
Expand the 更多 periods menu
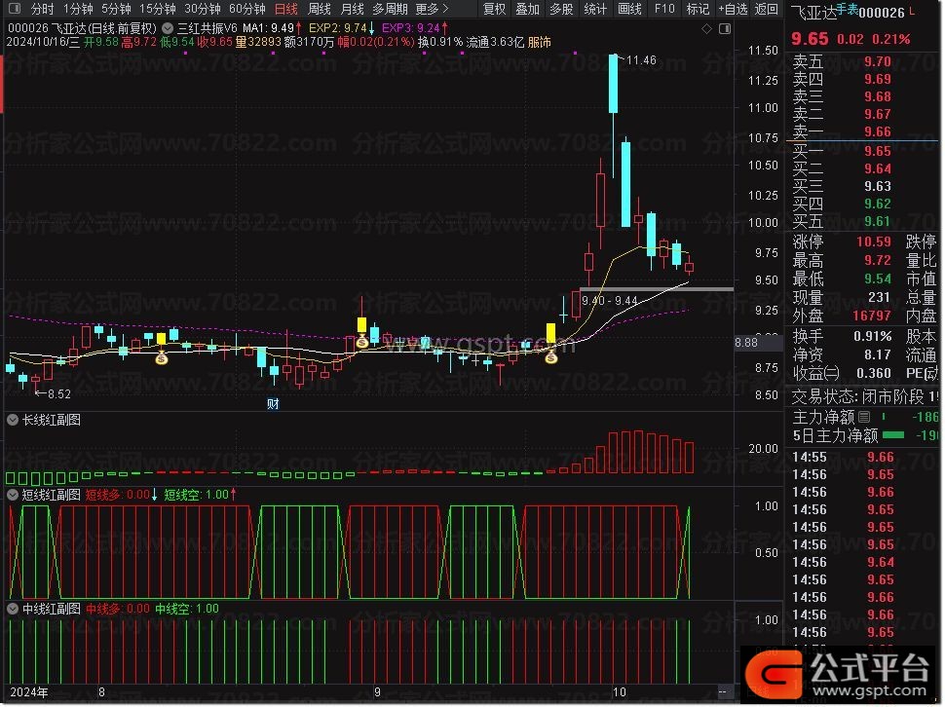tap(433, 9)
